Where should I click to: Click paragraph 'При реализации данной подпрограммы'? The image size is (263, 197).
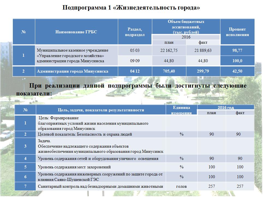coord(131,89)
